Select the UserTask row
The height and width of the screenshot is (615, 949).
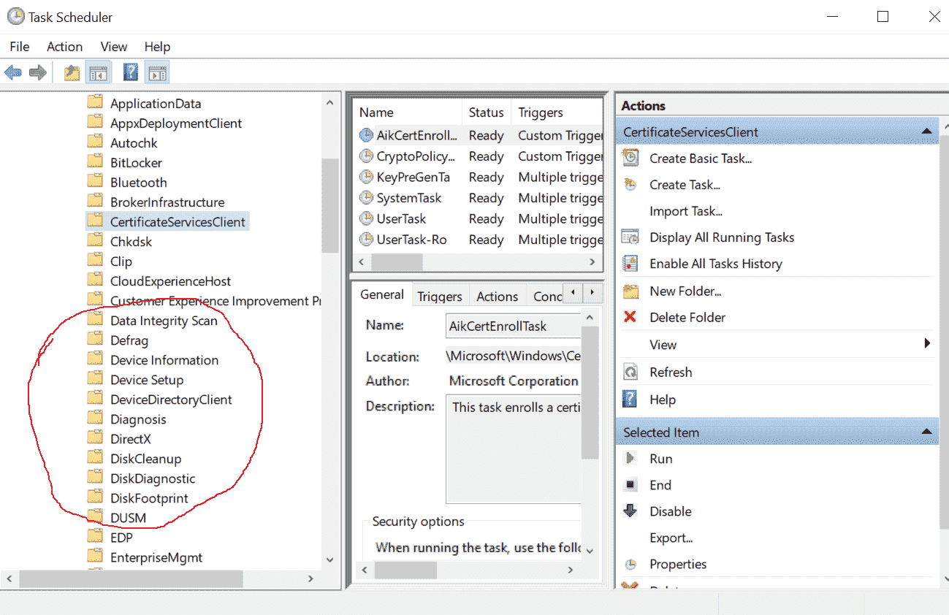[479, 218]
